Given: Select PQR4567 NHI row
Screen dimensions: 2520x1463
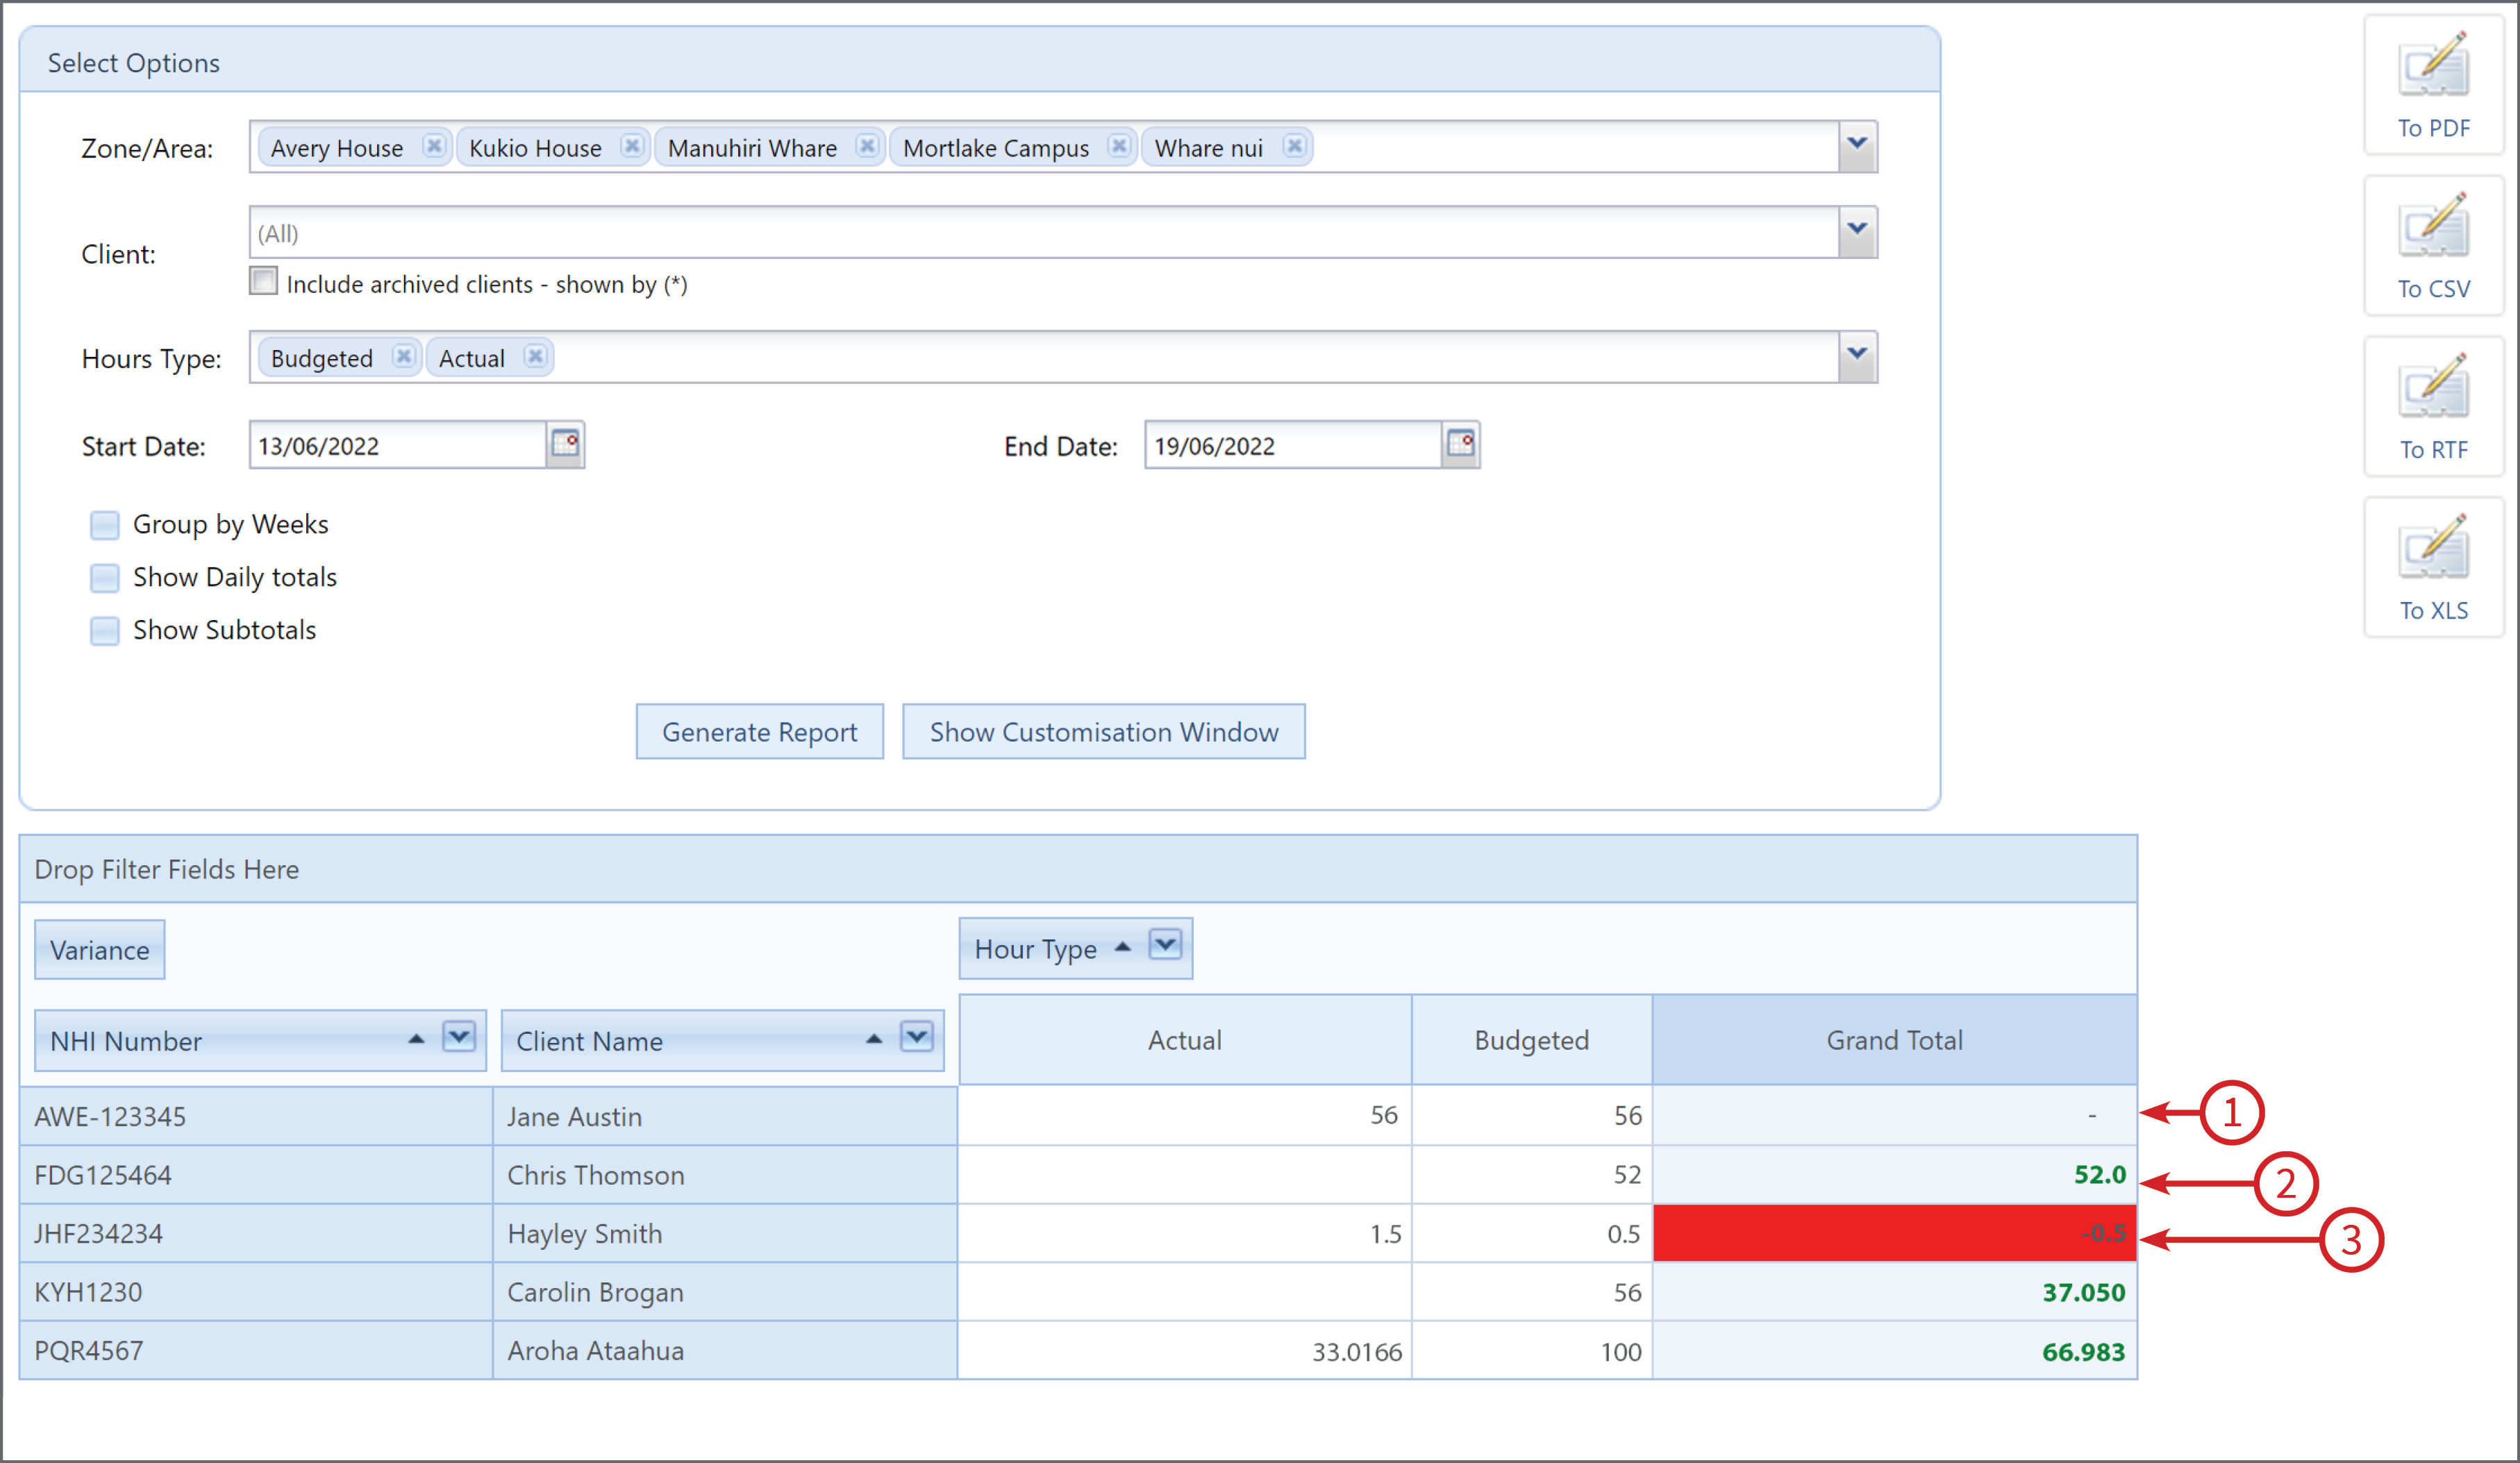Looking at the screenshot, I should tap(256, 1350).
